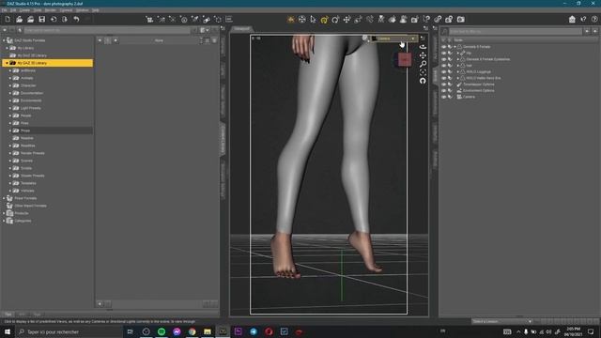The width and height of the screenshot is (601, 338).
Task: Open the viewport camera selection dropdown
Action: (394, 38)
